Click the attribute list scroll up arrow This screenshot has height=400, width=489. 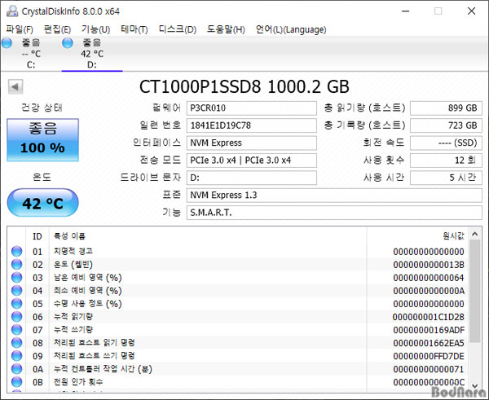[475, 234]
